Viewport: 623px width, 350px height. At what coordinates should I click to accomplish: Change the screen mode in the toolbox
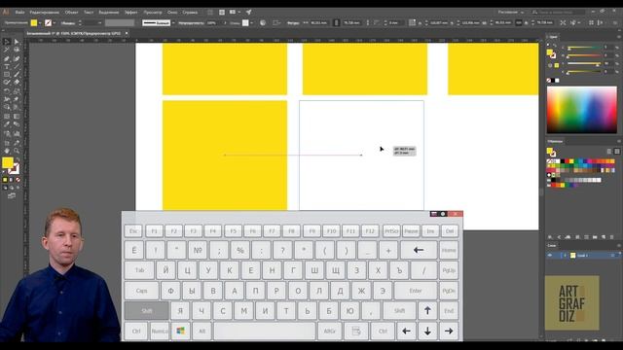tap(12, 195)
